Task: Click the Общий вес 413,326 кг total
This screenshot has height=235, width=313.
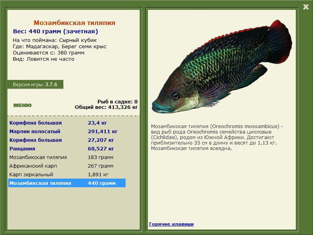Action: [106, 107]
